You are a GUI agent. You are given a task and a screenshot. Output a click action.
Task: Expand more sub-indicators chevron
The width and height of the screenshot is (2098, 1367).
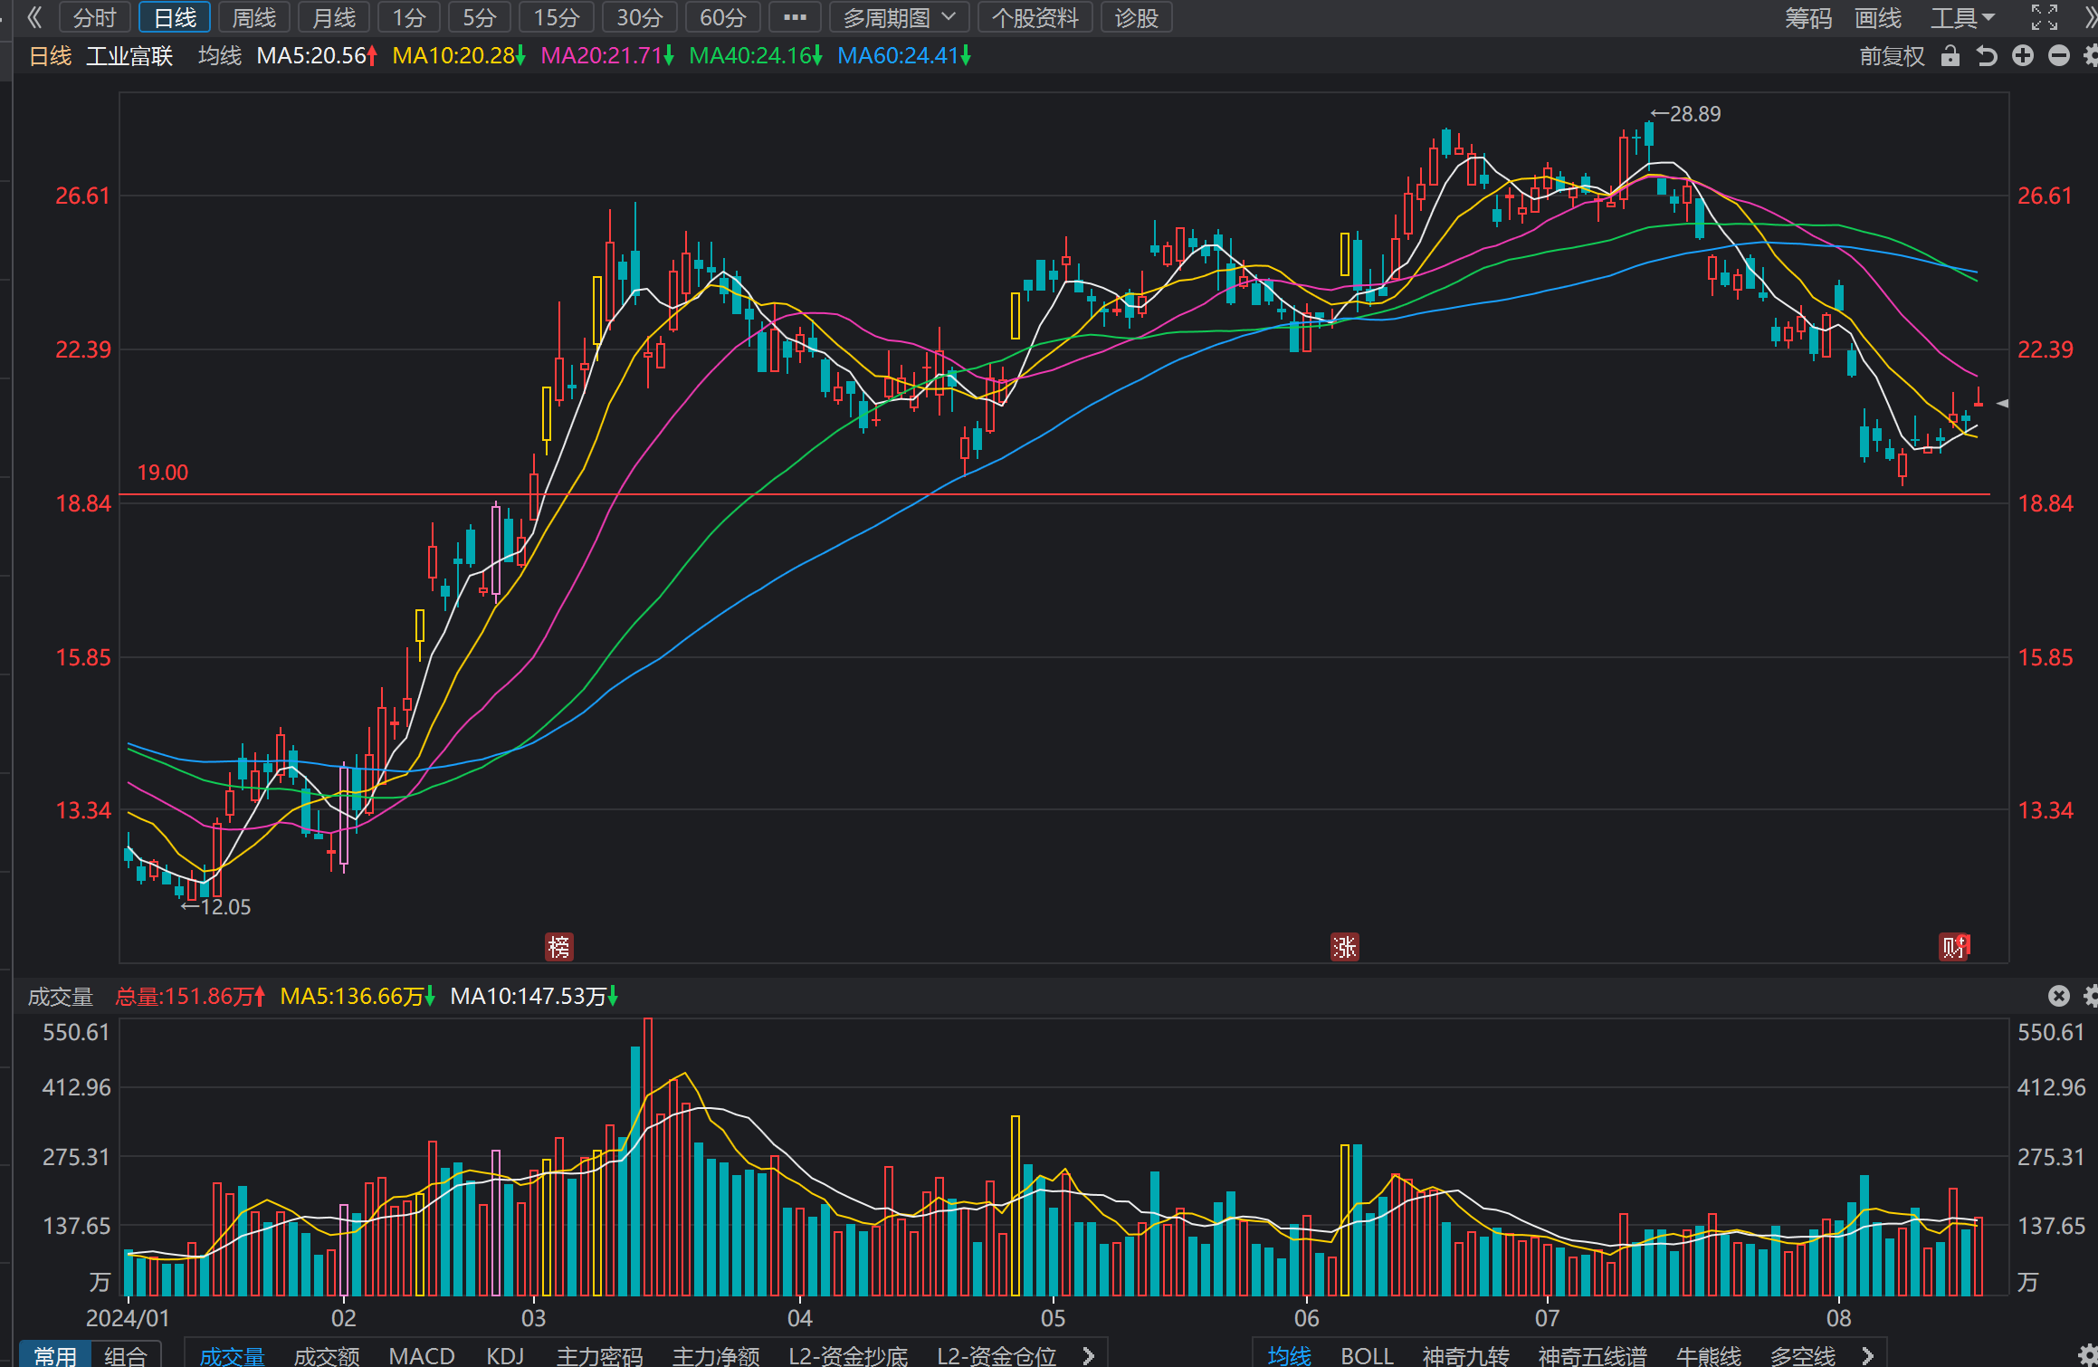tap(1089, 1355)
